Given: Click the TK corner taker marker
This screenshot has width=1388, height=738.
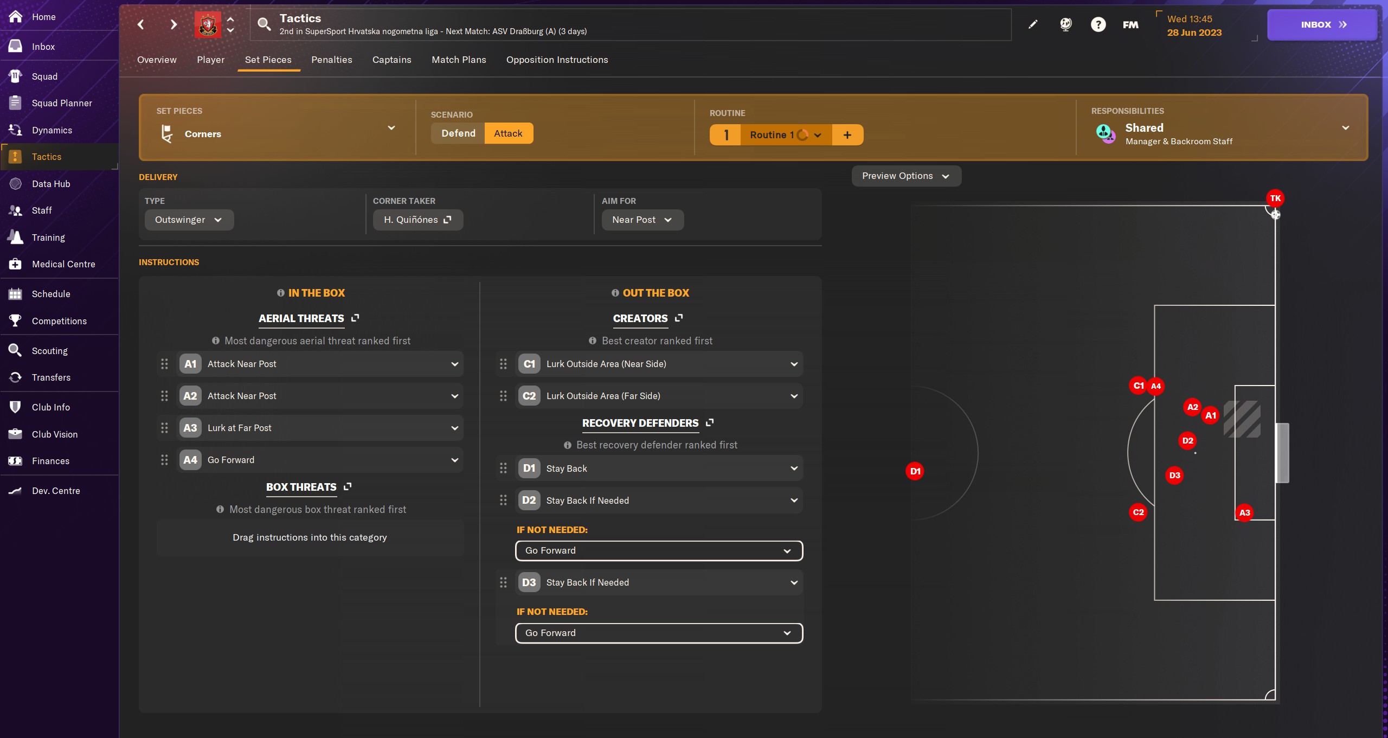Looking at the screenshot, I should point(1275,198).
